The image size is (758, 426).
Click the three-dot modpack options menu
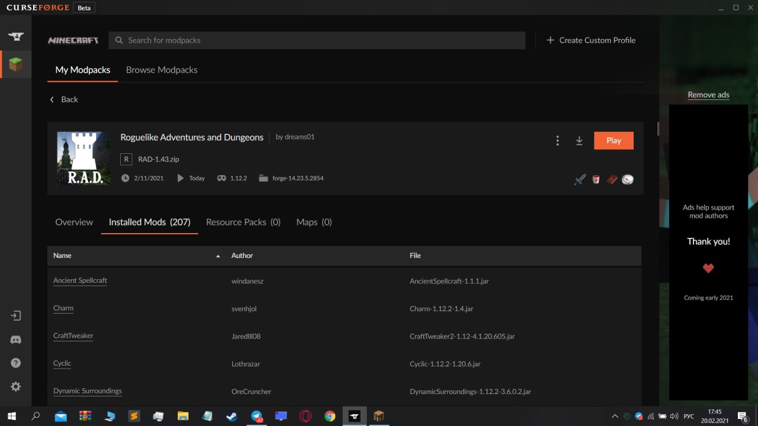click(x=557, y=140)
